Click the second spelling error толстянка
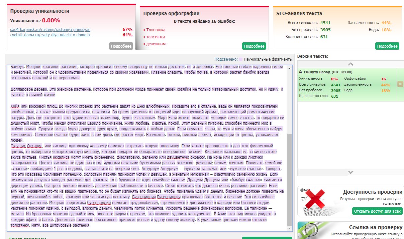This screenshot has width=404, height=239. (x=156, y=37)
